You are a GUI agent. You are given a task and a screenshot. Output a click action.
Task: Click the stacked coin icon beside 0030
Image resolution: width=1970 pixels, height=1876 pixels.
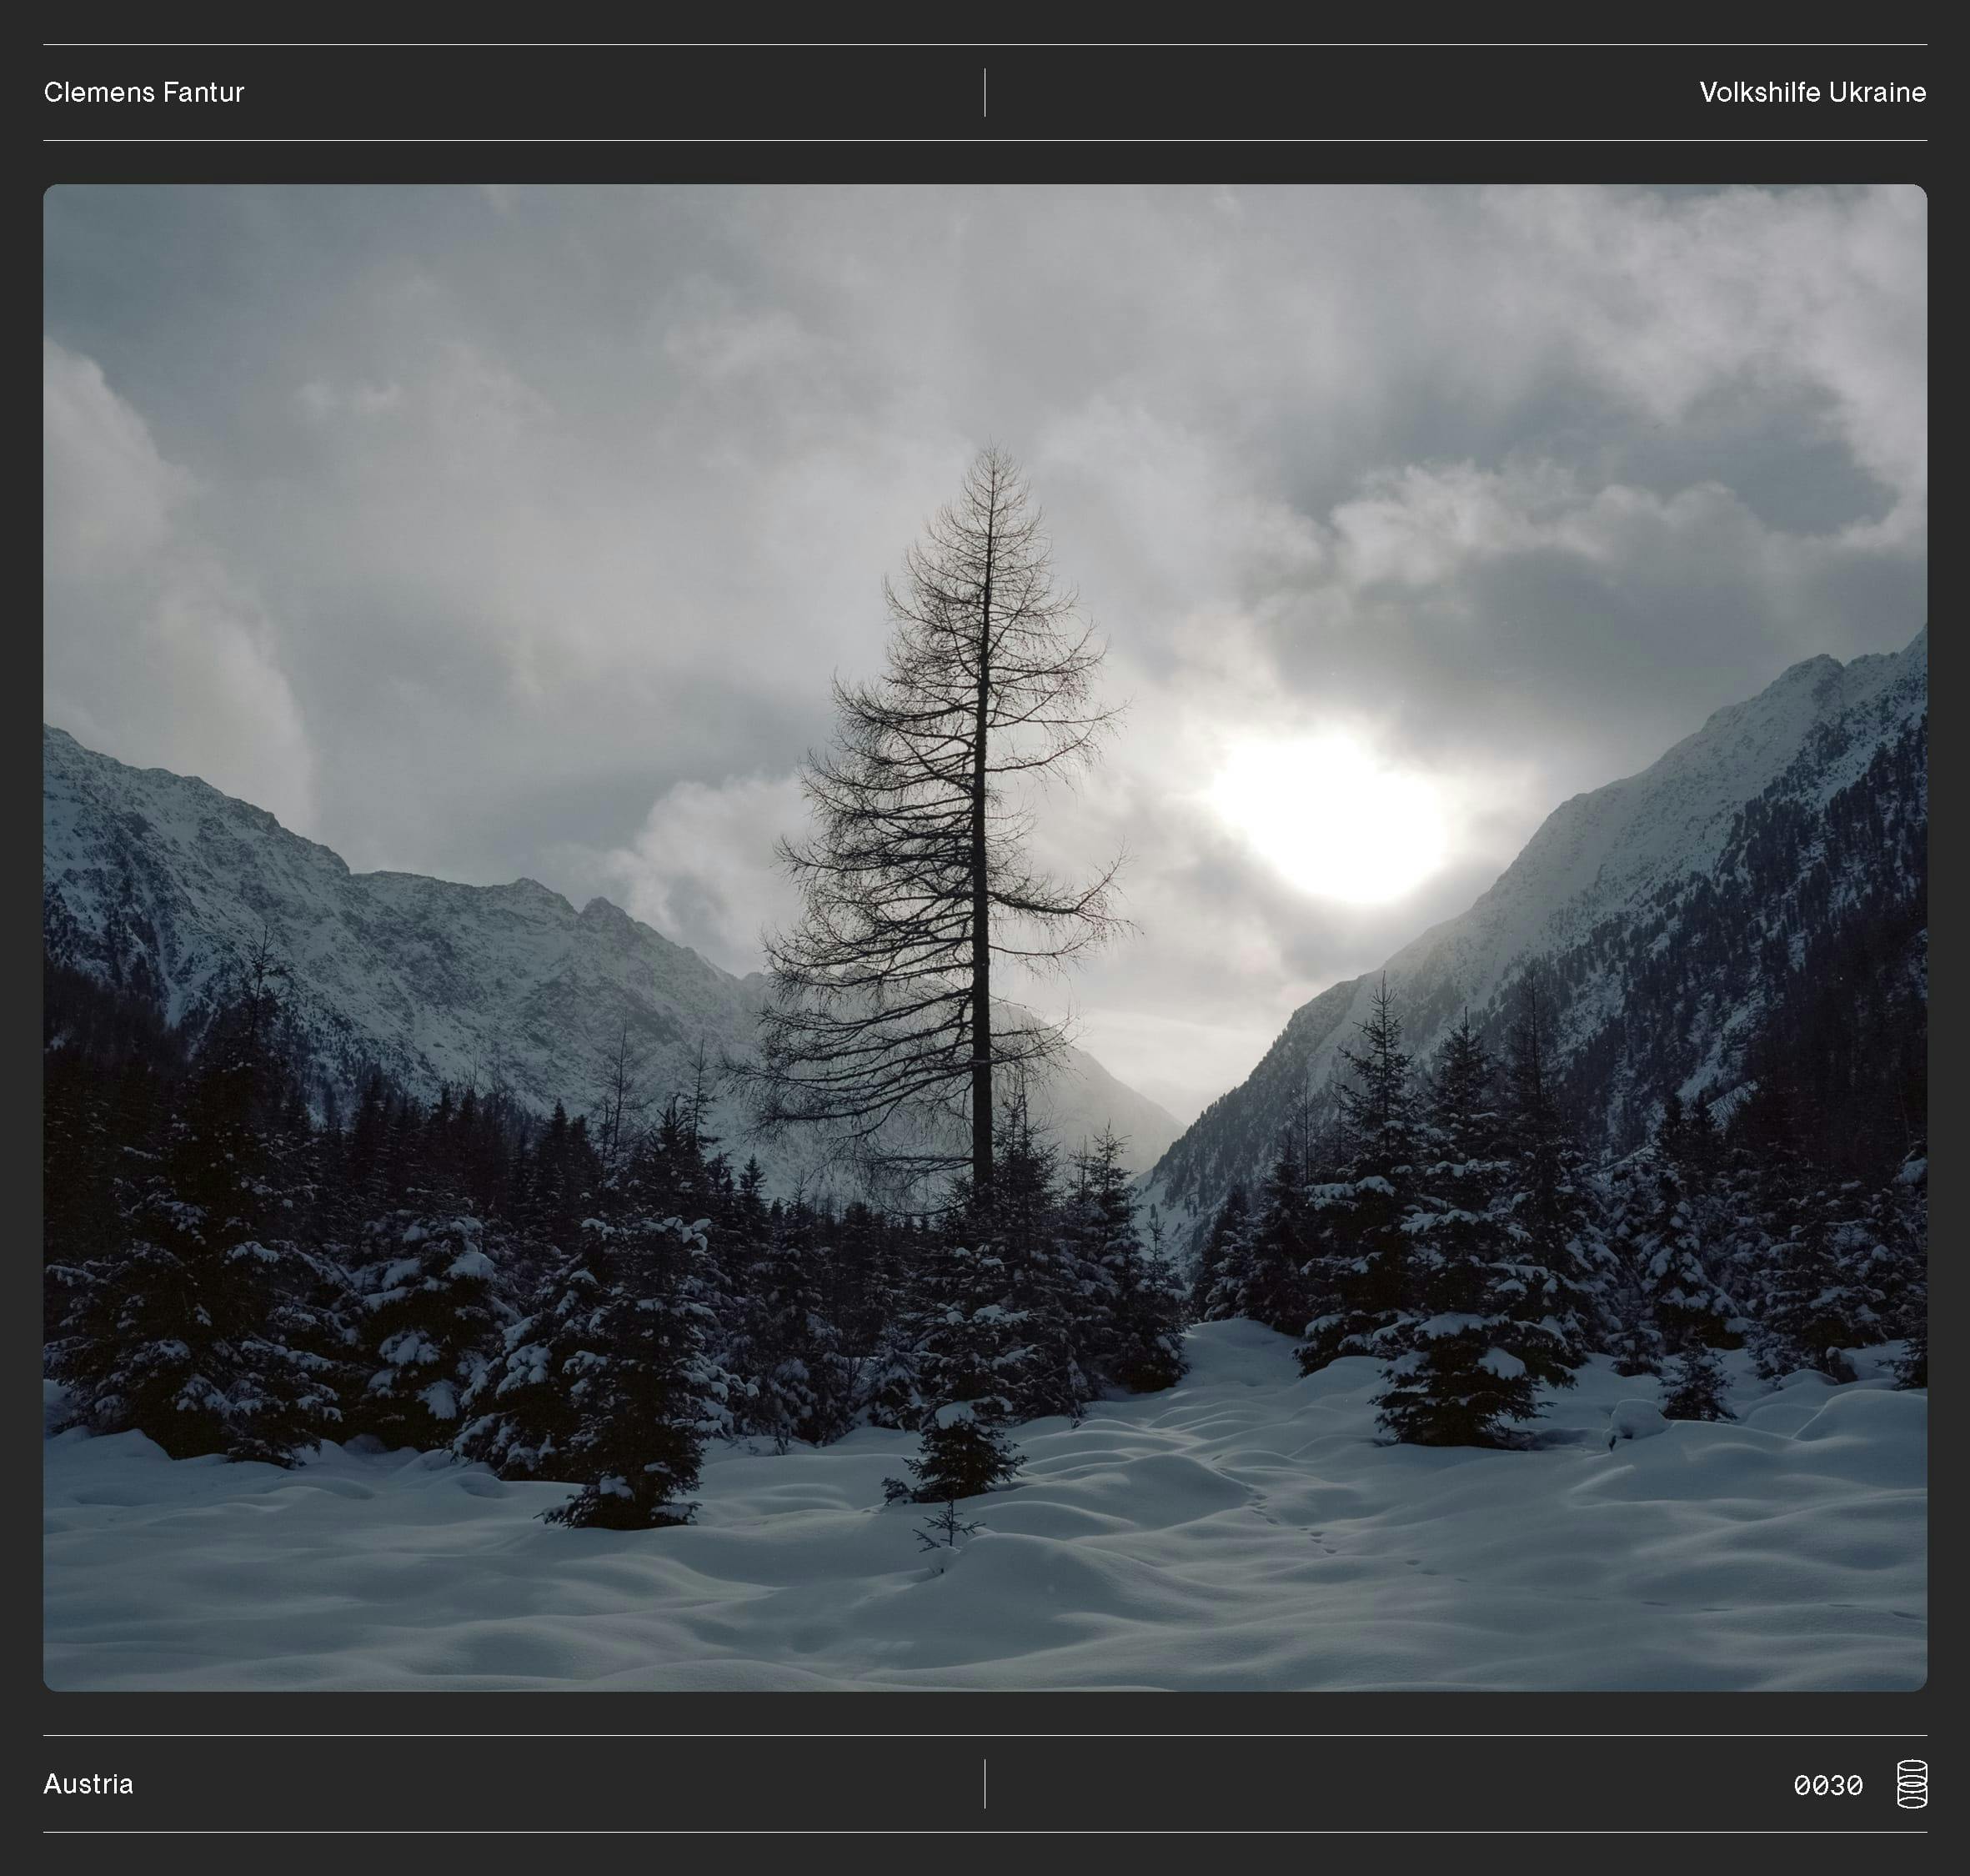(1911, 1784)
